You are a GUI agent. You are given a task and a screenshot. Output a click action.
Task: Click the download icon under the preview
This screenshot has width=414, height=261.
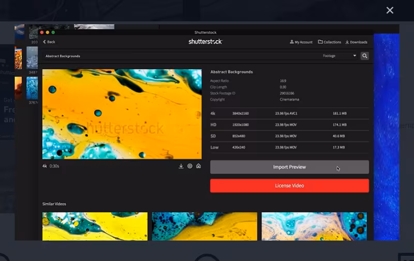(181, 166)
